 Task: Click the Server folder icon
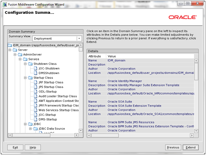[15, 50]
